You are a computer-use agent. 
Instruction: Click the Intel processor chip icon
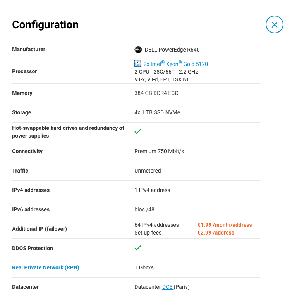(137, 64)
